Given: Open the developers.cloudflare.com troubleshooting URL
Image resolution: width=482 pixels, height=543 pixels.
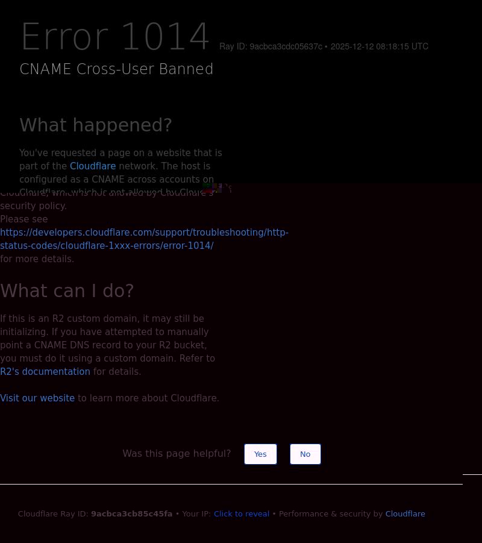Looking at the screenshot, I should click(x=144, y=239).
